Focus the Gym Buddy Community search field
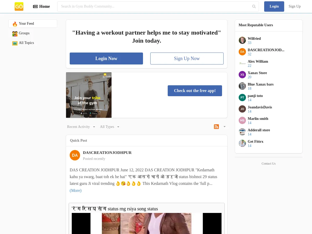This screenshot has width=312, height=234. pyautogui.click(x=155, y=6)
